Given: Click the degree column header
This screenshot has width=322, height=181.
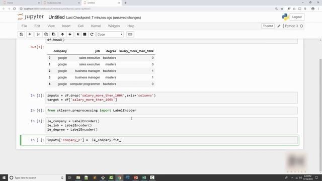Looking at the screenshot, I should [111, 51].
